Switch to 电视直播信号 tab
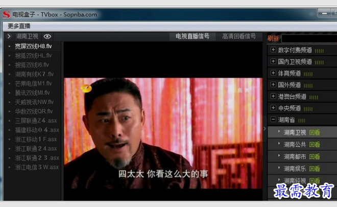The image size is (337, 207). (192, 36)
